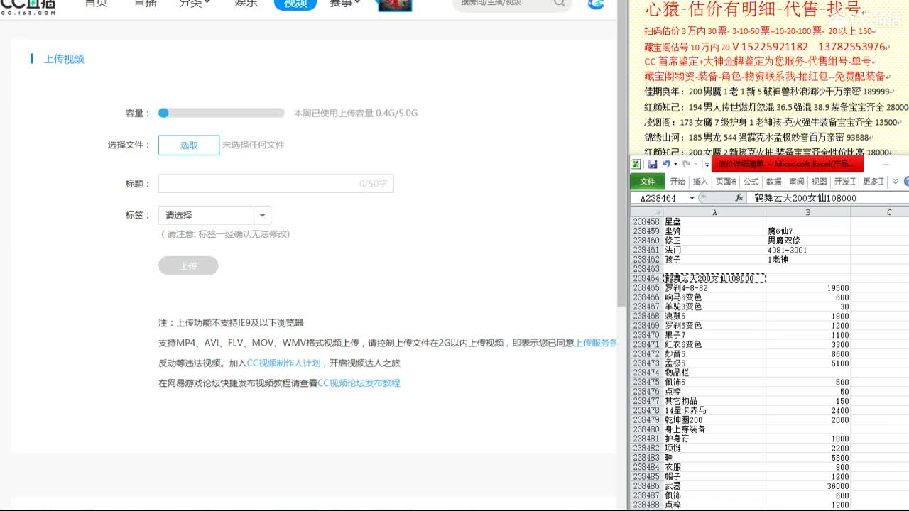Click the thumbnail image in the site header

tap(395, 5)
